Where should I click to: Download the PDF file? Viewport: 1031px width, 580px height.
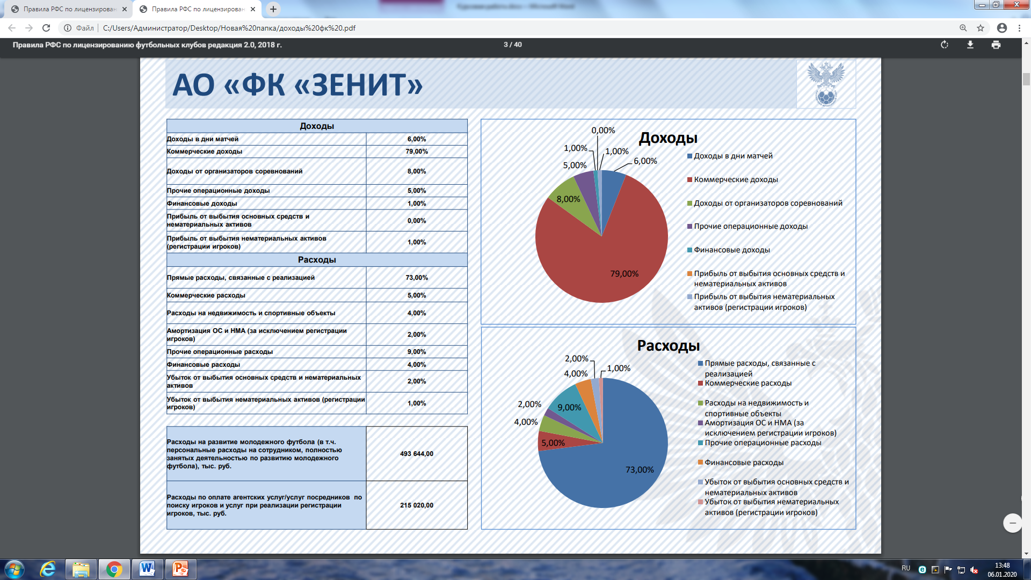tap(970, 45)
